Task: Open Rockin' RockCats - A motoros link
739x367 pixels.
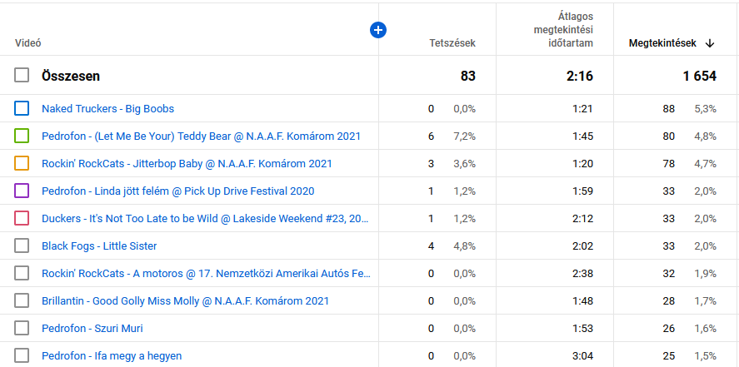Action: (206, 273)
